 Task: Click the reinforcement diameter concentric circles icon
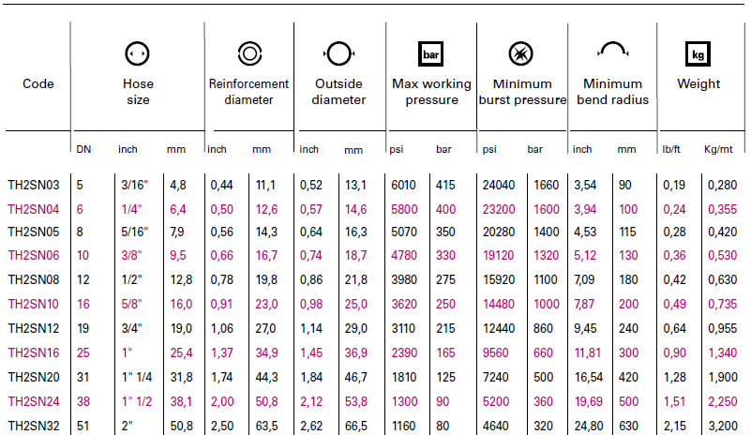(x=249, y=53)
